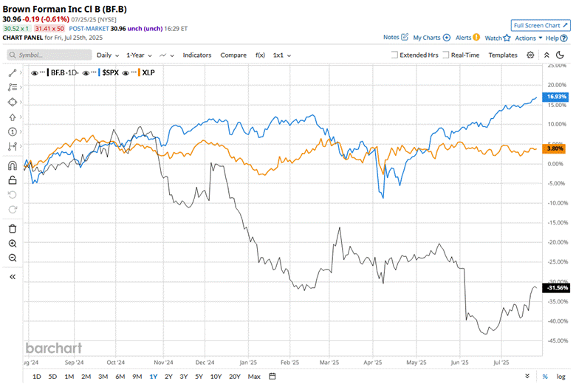The image size is (576, 384).
Task: Hide the BF.B series via eye icon
Action: click(x=35, y=73)
